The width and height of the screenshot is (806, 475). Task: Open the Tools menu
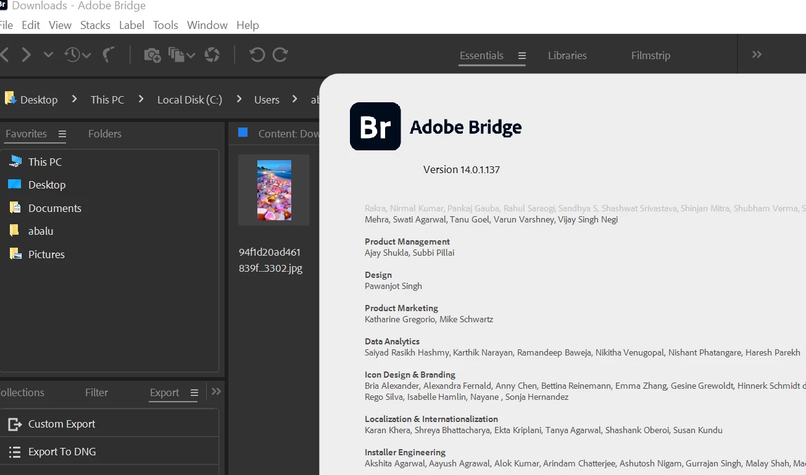pos(165,25)
